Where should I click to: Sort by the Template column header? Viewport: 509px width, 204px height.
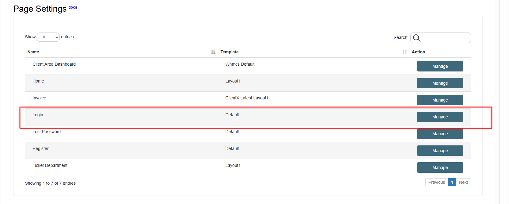[229, 52]
